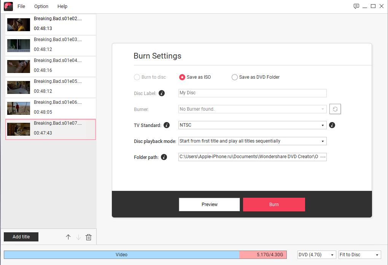The image size is (388, 265).
Task: Open the Option menu
Action: click(41, 6)
